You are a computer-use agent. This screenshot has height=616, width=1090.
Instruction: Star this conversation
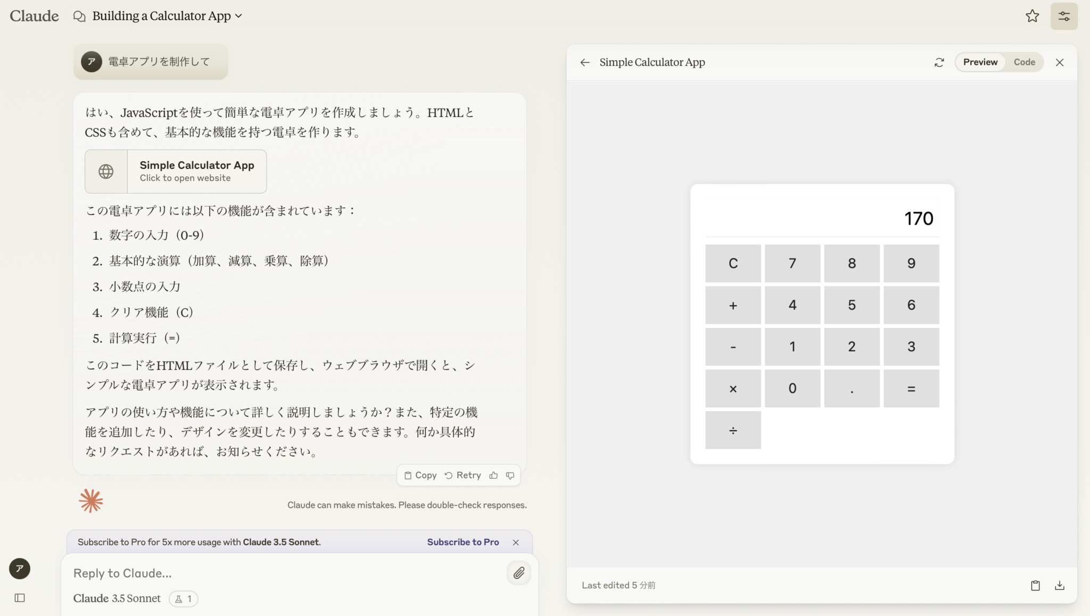[x=1032, y=16]
